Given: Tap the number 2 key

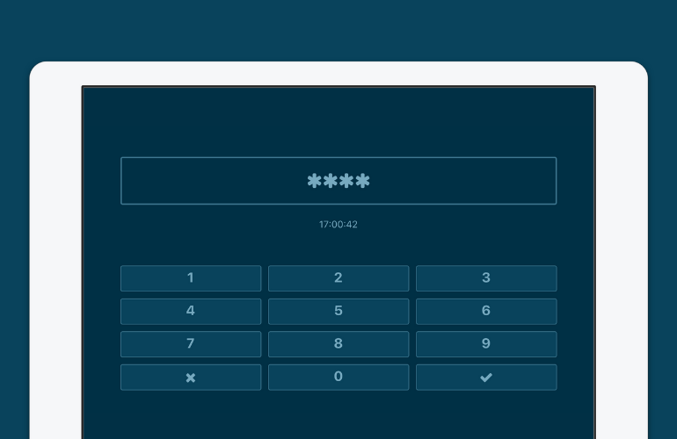Looking at the screenshot, I should click(x=338, y=278).
